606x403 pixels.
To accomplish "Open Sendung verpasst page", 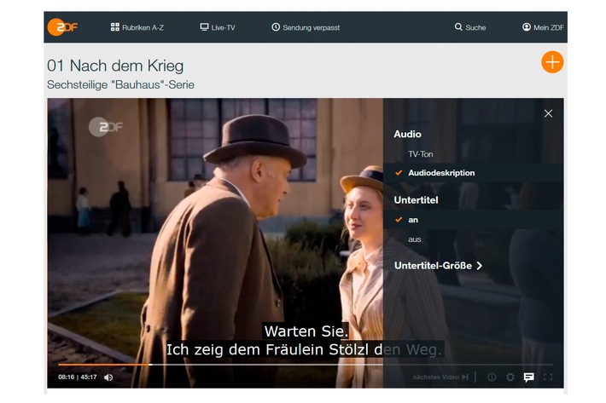I will [x=306, y=27].
